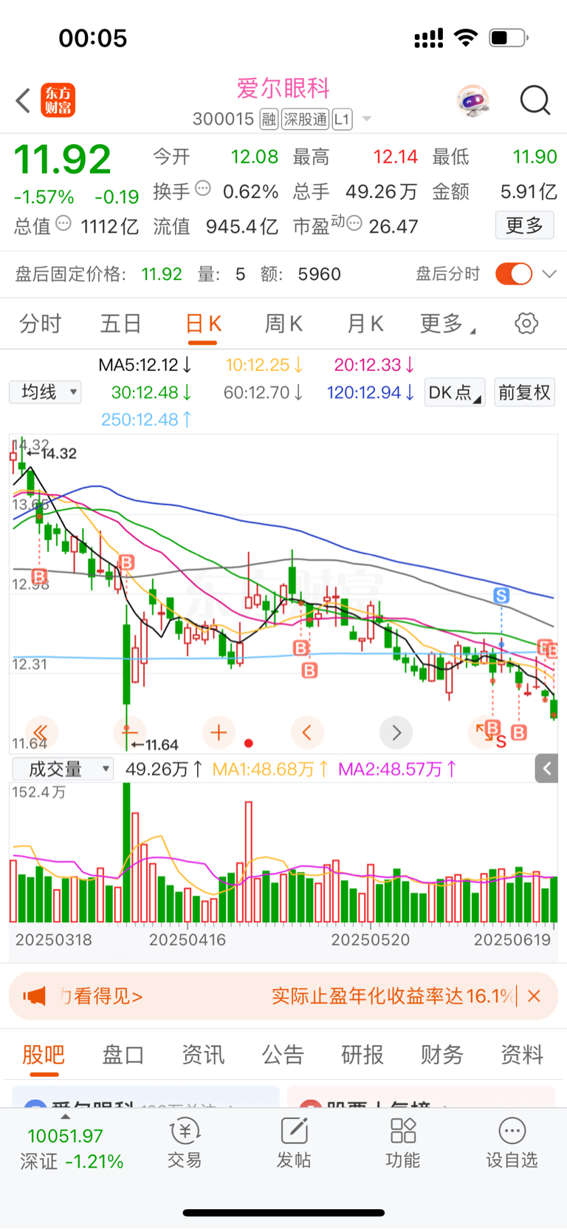
Task: Tap the 11.64 low price label on chart
Action: (x=155, y=745)
